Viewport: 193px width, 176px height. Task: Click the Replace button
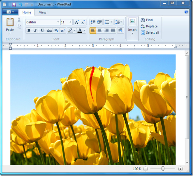149,26
